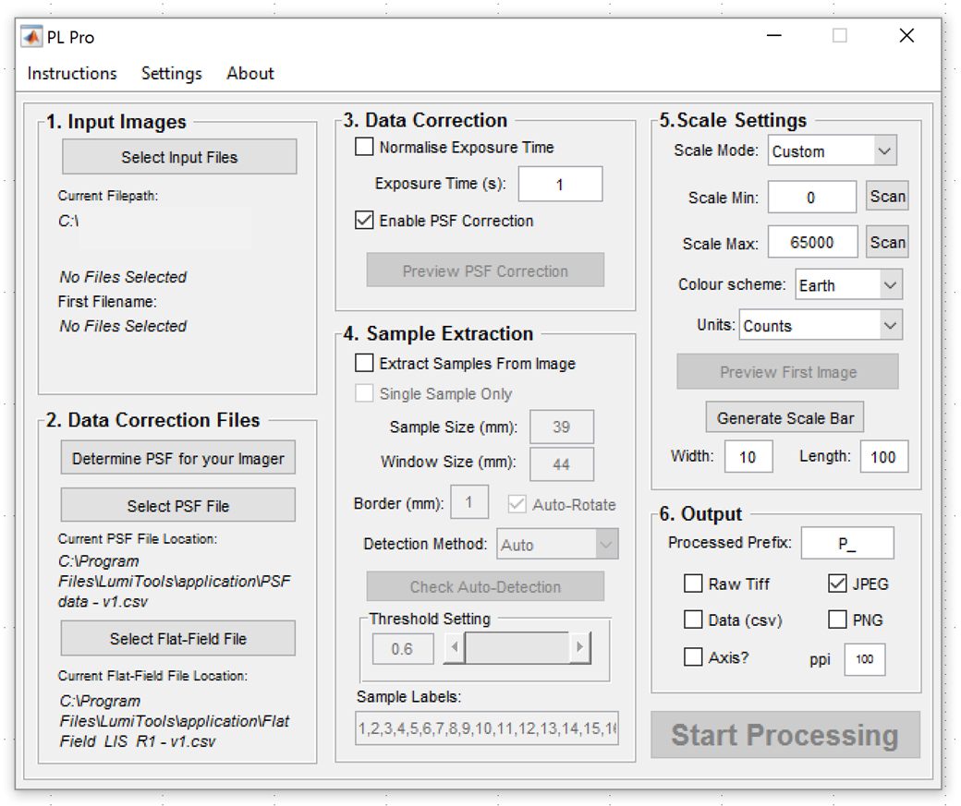This screenshot has height=806, width=961.
Task: Click Scan button next to Scale Max
Action: pos(887,242)
